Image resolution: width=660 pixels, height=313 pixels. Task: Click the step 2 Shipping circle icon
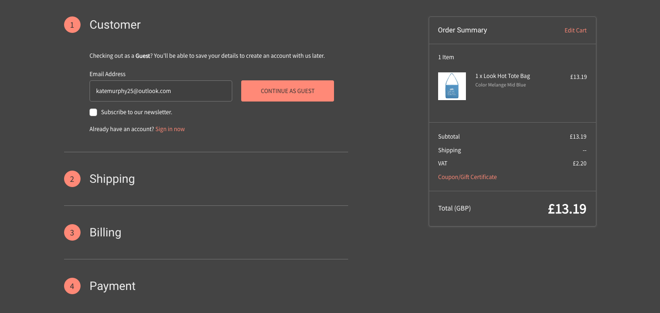(72, 179)
